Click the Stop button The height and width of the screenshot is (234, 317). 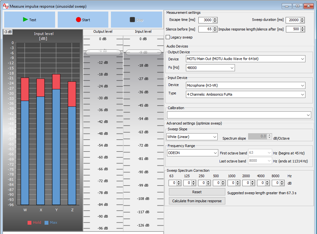(137, 20)
